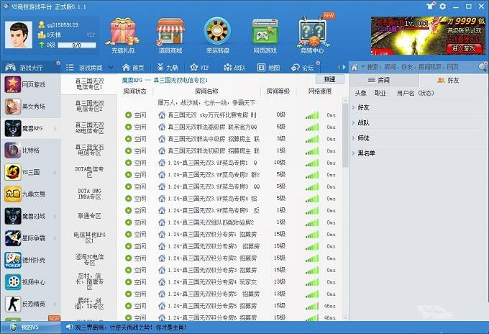
Task: Open the 地图 map tab
Action: tap(269, 67)
